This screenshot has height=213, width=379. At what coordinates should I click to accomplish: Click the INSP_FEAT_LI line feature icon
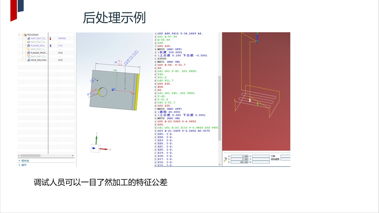pos(29,49)
